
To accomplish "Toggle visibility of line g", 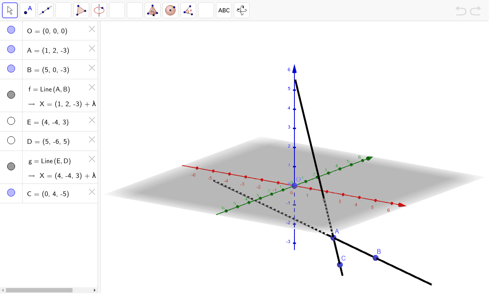I will pyautogui.click(x=11, y=166).
